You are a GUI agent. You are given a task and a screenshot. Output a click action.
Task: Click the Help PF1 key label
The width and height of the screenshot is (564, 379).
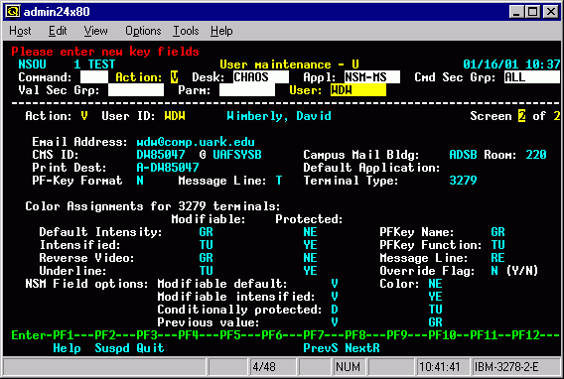point(67,348)
